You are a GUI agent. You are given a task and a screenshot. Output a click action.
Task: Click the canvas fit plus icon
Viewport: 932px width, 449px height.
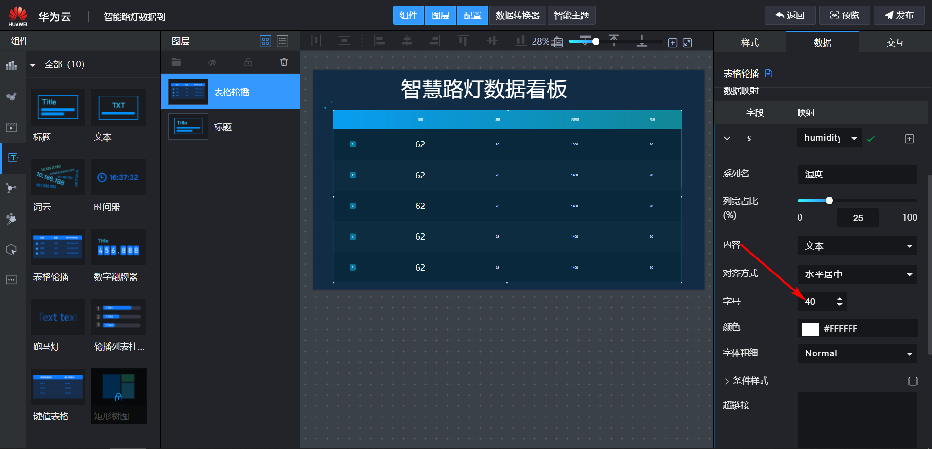click(673, 43)
